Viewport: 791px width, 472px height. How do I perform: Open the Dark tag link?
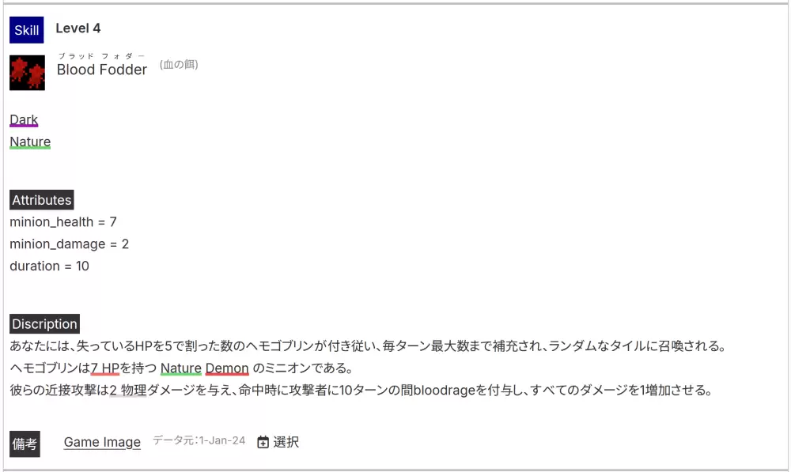[x=24, y=120]
